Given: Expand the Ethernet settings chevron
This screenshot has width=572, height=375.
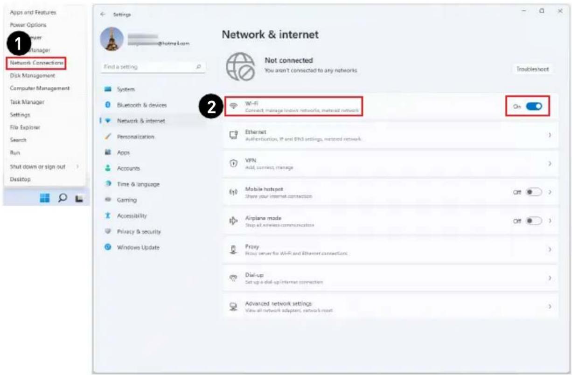Looking at the screenshot, I should (550, 135).
